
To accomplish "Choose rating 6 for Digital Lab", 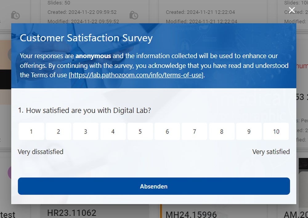I will pos(167,131).
